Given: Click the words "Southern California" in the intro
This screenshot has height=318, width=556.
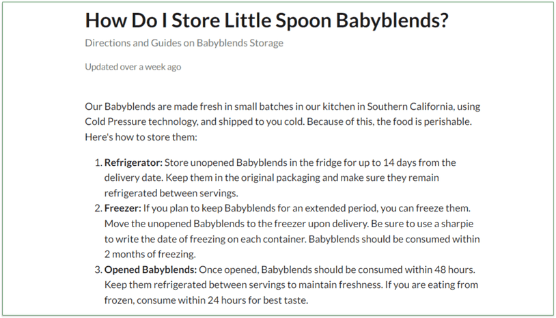Looking at the screenshot, I should pos(409,106).
